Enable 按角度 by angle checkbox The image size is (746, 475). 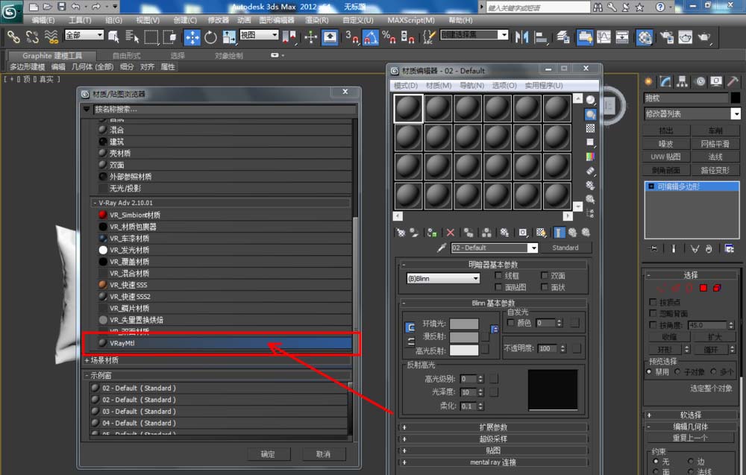point(653,325)
